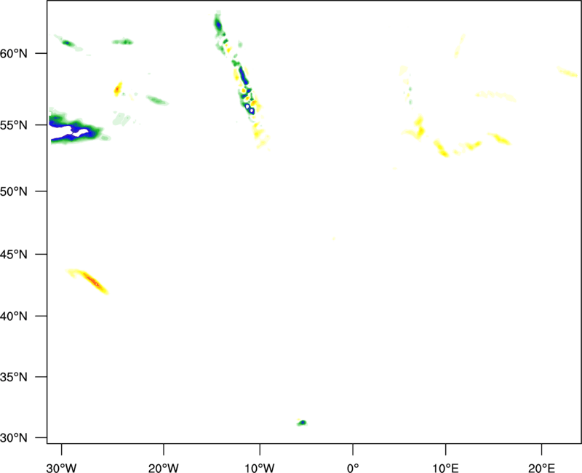Screen dimensions: 582x473
Task: Click the 55°N latitude axis label
Action: click(13, 125)
